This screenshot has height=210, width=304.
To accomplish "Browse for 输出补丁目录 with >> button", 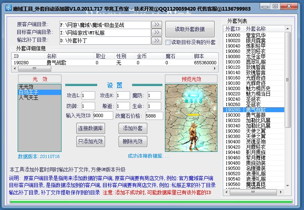I will [x=157, y=40].
